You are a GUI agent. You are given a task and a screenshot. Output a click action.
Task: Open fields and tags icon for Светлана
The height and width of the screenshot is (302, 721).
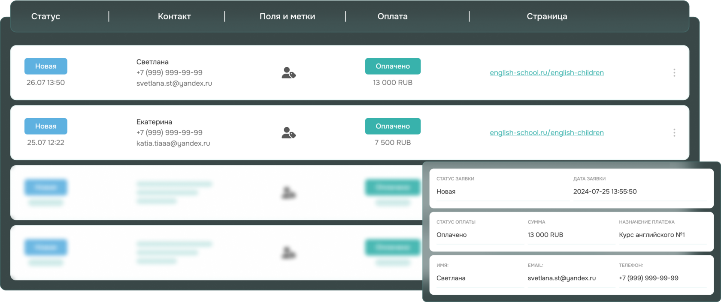(x=288, y=73)
